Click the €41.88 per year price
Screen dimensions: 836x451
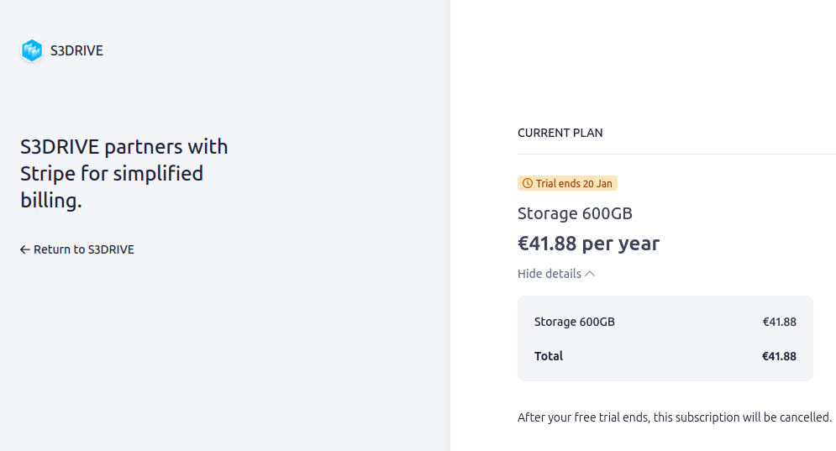tap(589, 243)
